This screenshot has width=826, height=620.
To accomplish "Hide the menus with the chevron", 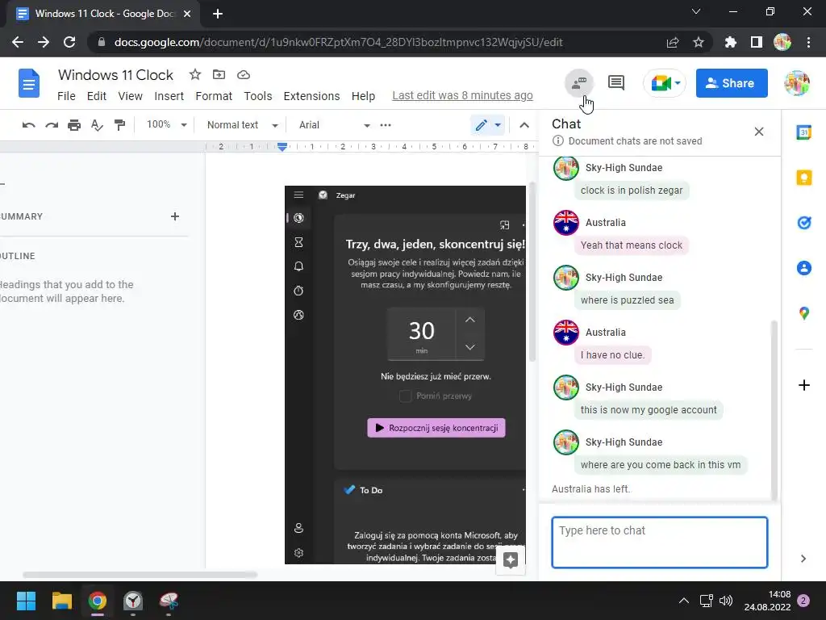I will tap(524, 125).
